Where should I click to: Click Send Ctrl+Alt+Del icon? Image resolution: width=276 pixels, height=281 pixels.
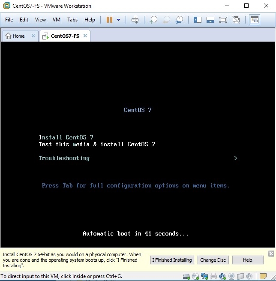(x=135, y=20)
